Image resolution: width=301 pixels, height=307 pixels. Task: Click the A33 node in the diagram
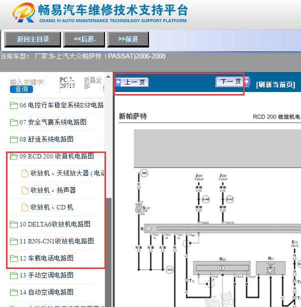(x=169, y=269)
